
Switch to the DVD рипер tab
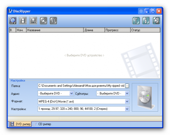pyautogui.click(x=20, y=124)
